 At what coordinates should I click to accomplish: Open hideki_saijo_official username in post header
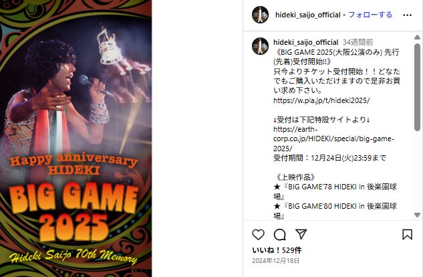coord(308,15)
